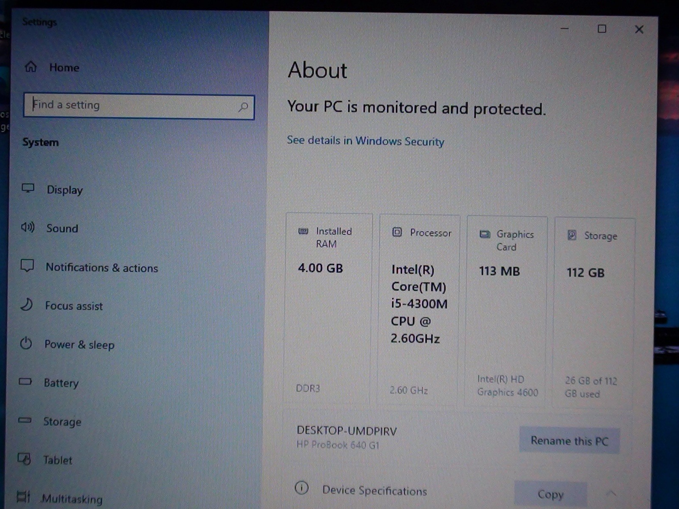
Task: Open Battery settings
Action: coord(61,383)
